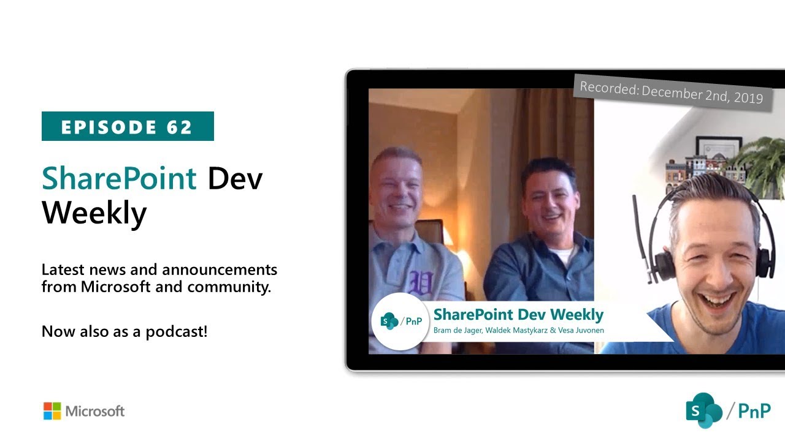The image size is (785, 441).
Task: Click "Now also as a podcast!" text
Action: pyautogui.click(x=124, y=332)
